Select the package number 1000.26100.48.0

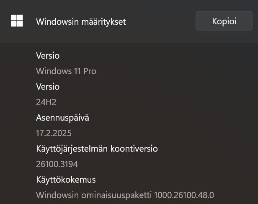(x=184, y=195)
